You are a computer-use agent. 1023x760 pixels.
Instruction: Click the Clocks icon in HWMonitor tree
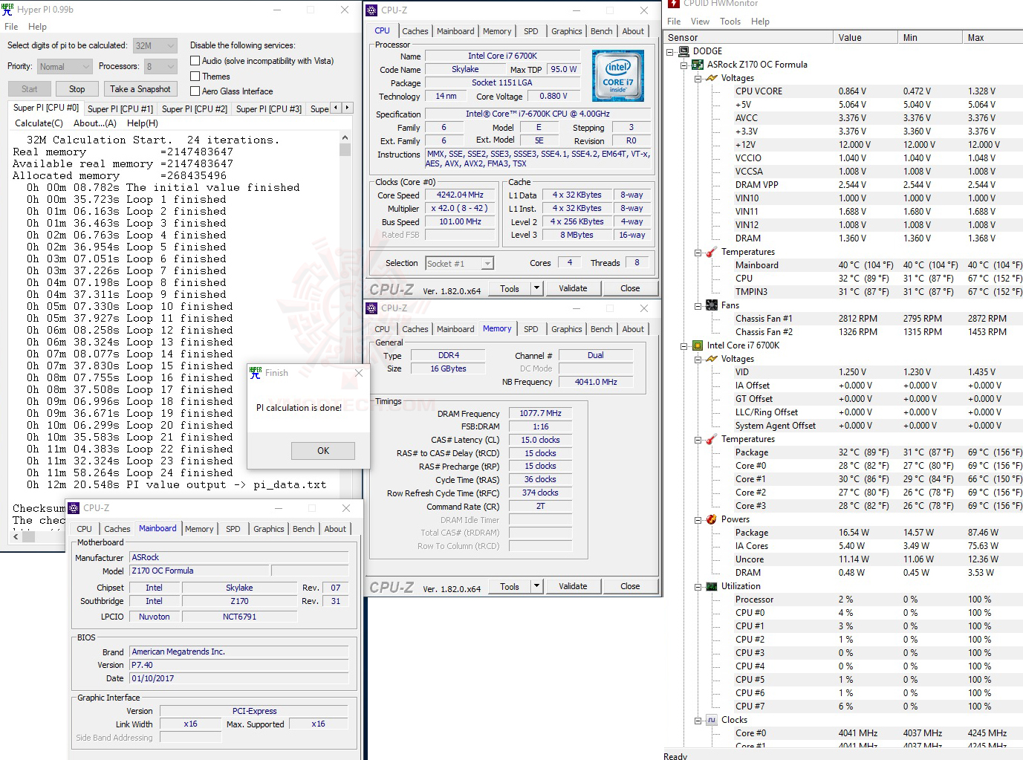point(711,720)
